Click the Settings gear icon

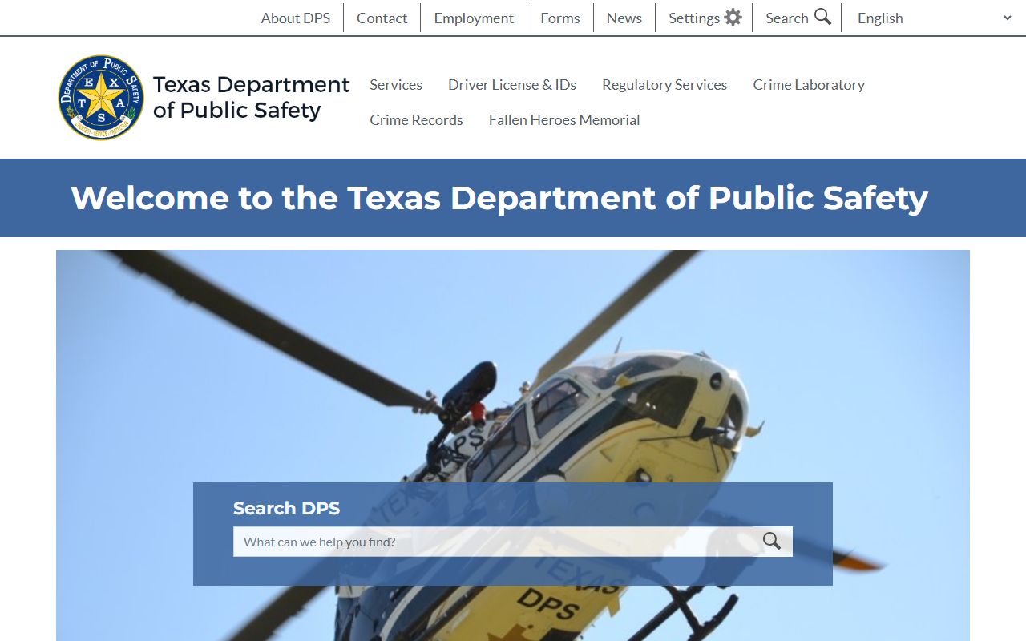click(x=733, y=18)
